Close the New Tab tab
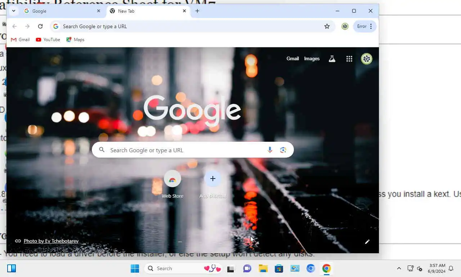The width and height of the screenshot is (461, 277). (x=184, y=11)
